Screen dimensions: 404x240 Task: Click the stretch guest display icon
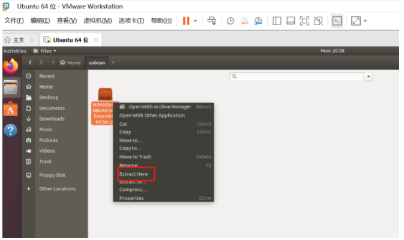[x=356, y=21]
